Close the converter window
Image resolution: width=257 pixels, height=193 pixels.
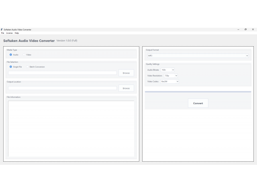253,29
